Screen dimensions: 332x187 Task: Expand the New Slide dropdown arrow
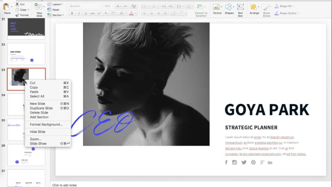coord(44,7)
